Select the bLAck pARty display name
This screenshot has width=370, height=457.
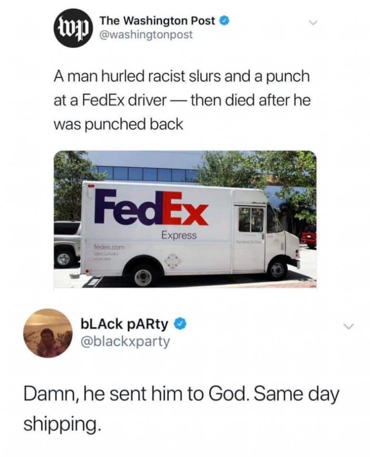(x=124, y=324)
